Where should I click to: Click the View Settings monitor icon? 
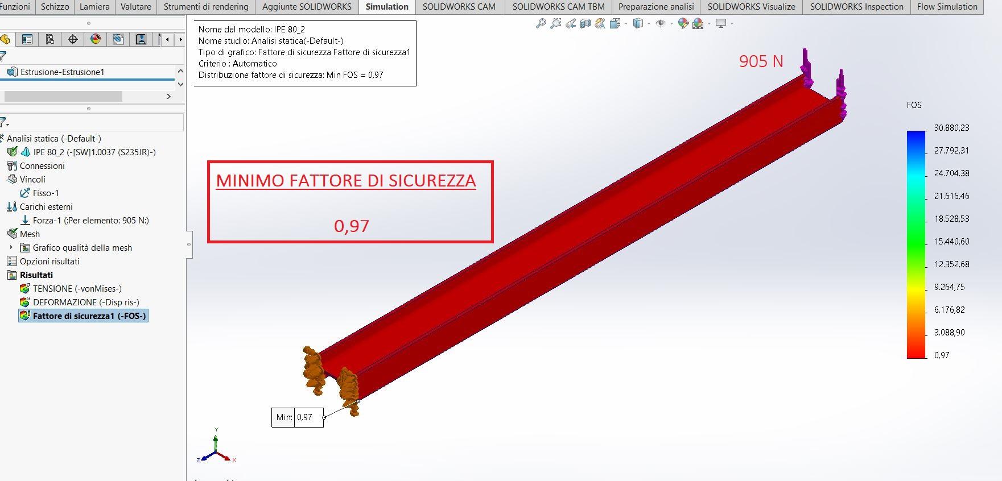tap(721, 23)
